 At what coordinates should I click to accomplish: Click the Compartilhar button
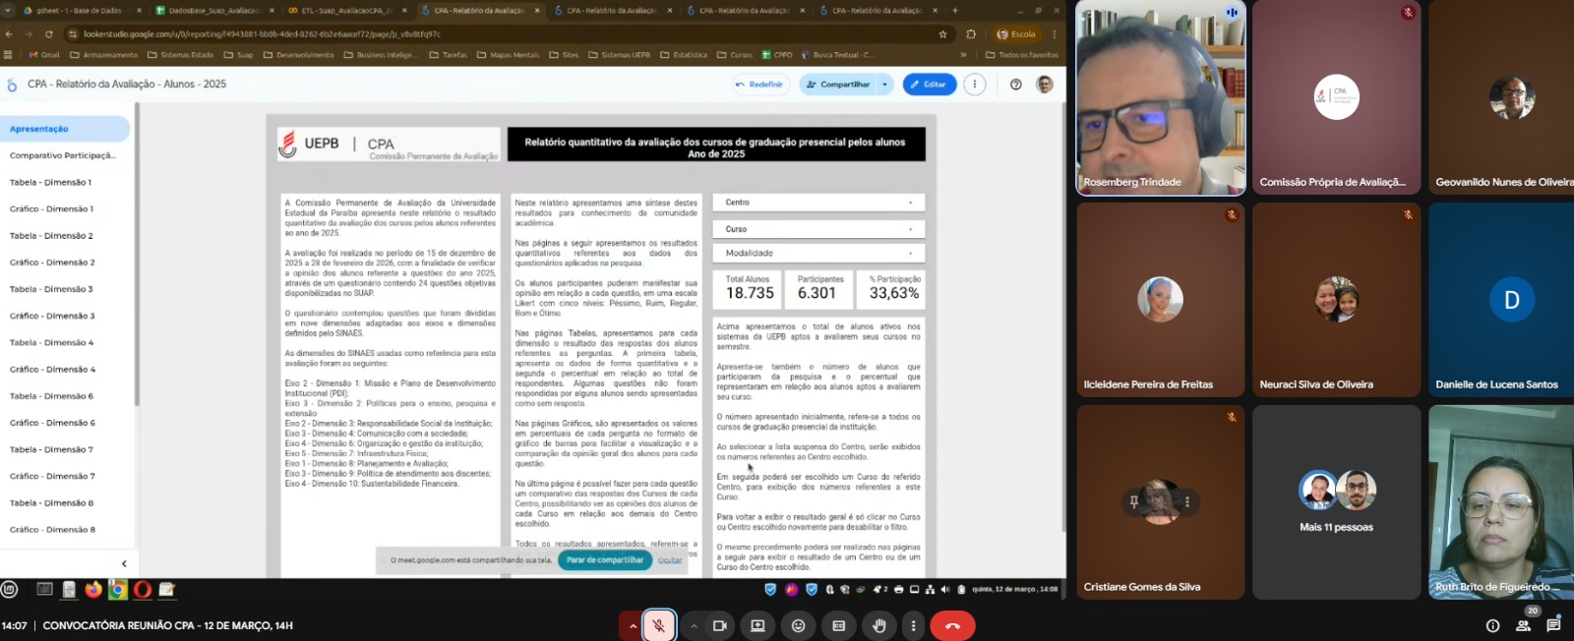[x=838, y=85]
